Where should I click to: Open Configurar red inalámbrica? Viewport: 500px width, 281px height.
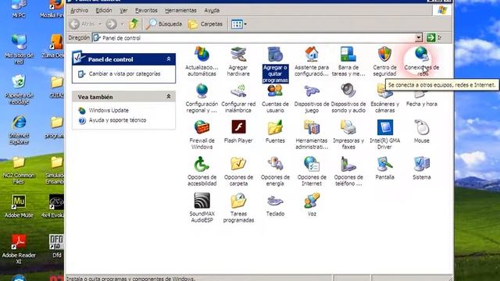[x=238, y=98]
